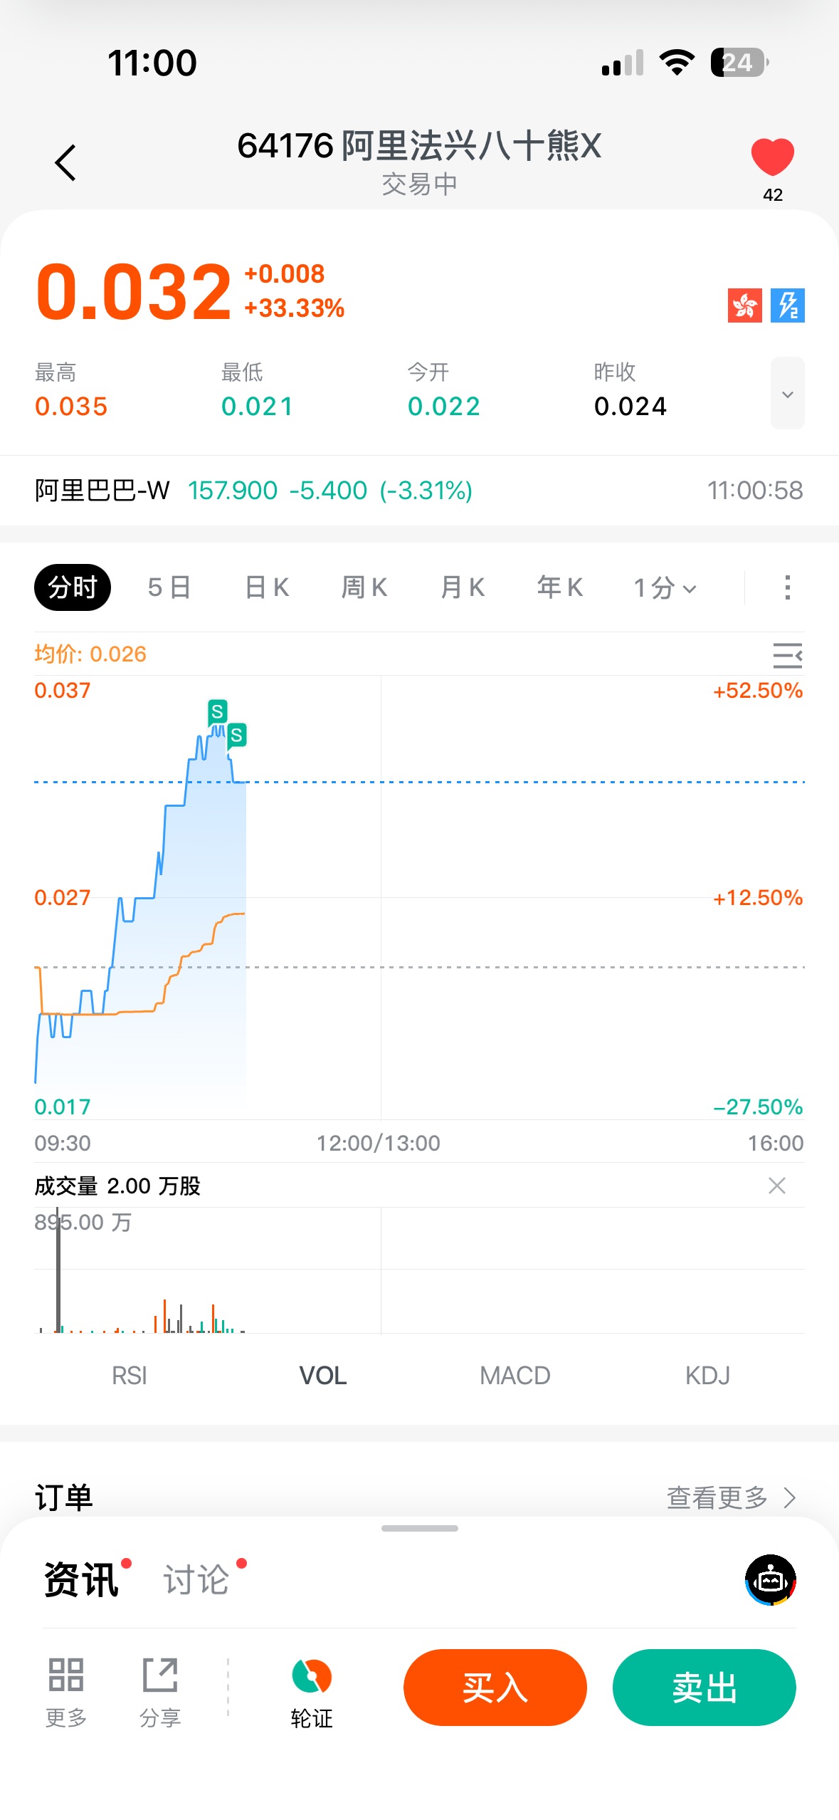
Task: Tap the chart side panel collapse icon
Action: (787, 655)
